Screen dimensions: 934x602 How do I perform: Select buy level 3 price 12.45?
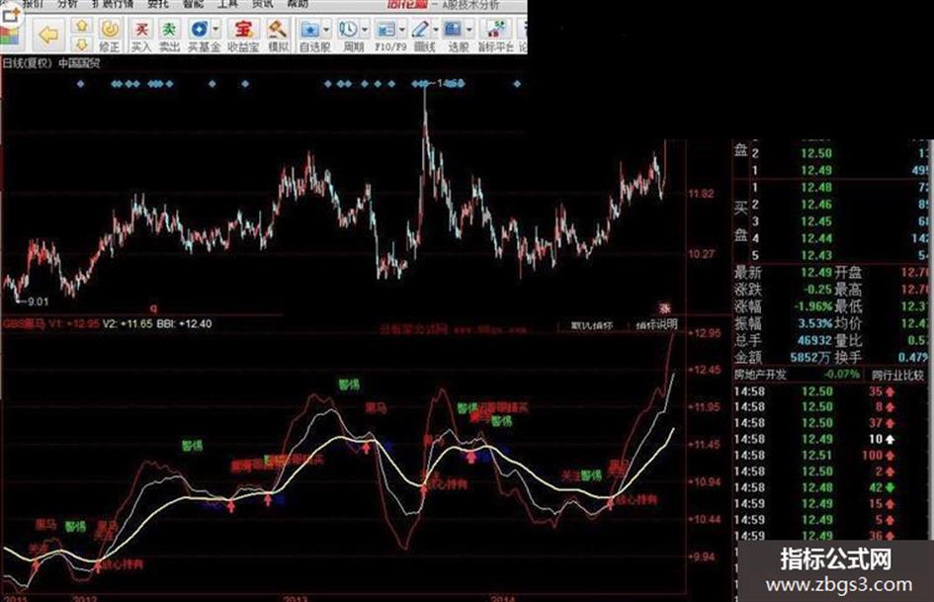(x=816, y=221)
